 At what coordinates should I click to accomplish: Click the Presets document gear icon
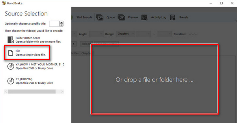[x=173, y=17]
